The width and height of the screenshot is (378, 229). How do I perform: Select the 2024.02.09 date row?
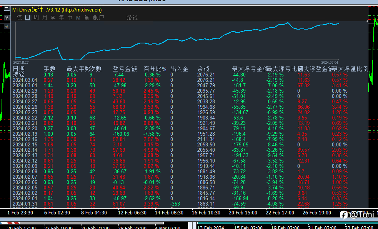coord(25,166)
